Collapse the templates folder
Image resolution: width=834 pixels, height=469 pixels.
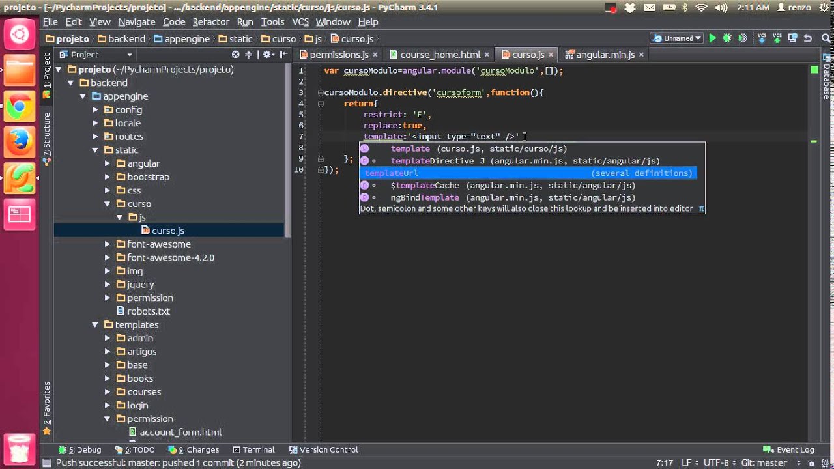[95, 325]
